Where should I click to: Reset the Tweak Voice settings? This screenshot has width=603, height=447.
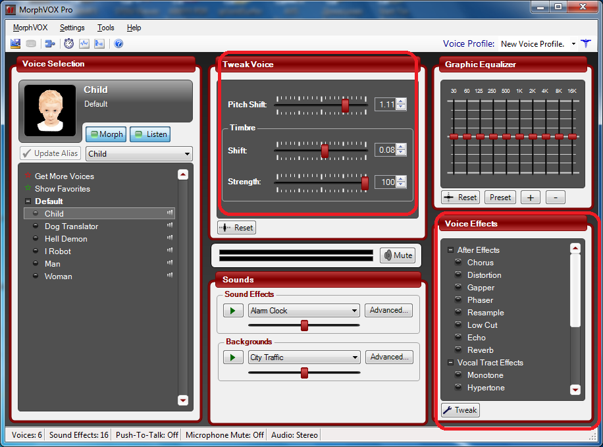[236, 228]
